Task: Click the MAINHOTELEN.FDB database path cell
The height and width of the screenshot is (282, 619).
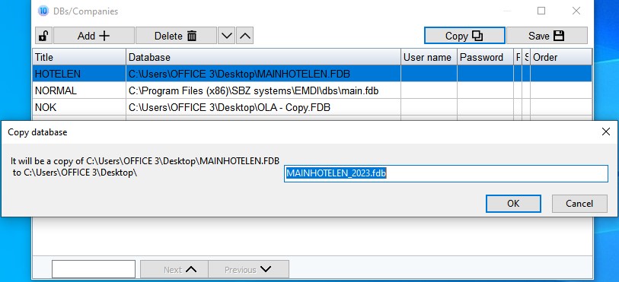Action: (x=263, y=74)
